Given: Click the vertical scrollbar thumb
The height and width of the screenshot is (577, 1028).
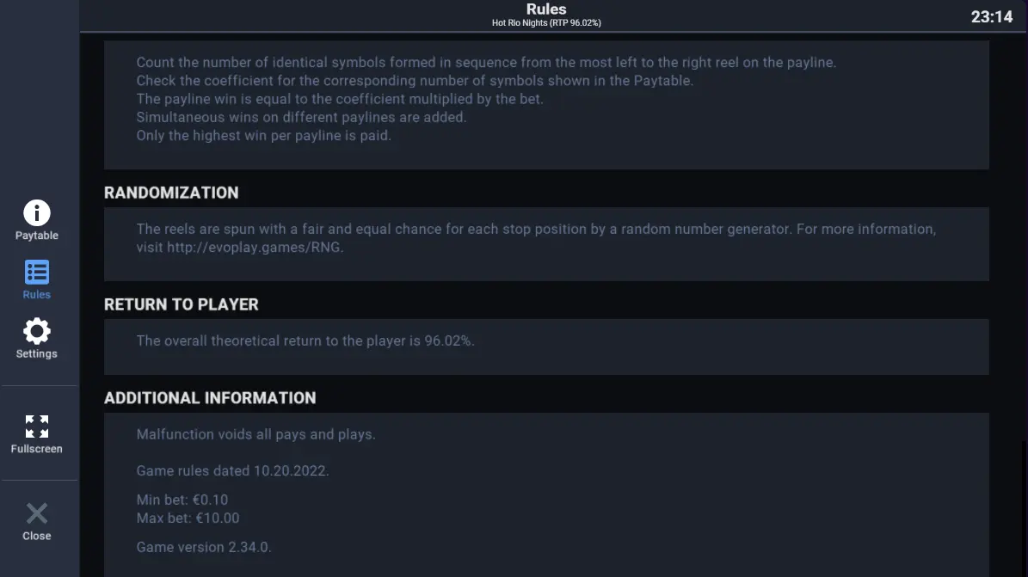Looking at the screenshot, I should point(1024,508).
